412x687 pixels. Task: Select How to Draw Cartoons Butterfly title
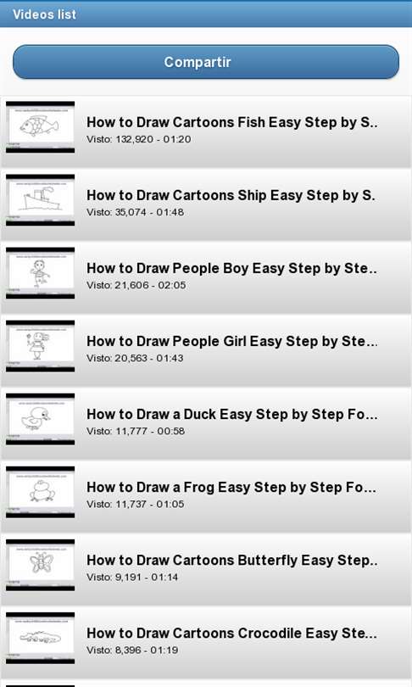pos(232,561)
